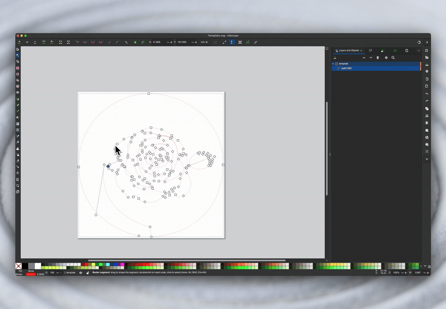Toggle edit clipping path button

click(248, 42)
